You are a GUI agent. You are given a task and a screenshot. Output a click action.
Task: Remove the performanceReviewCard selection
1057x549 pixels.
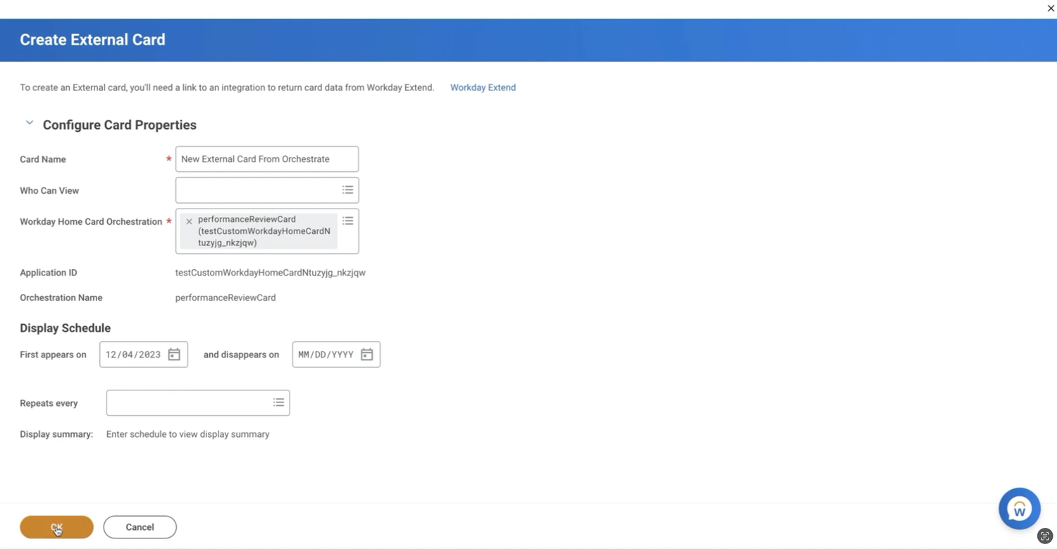188,221
